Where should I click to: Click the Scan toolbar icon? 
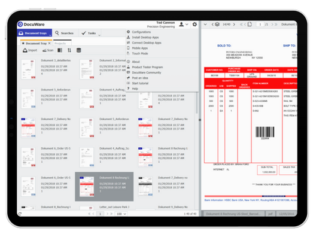click(x=44, y=50)
